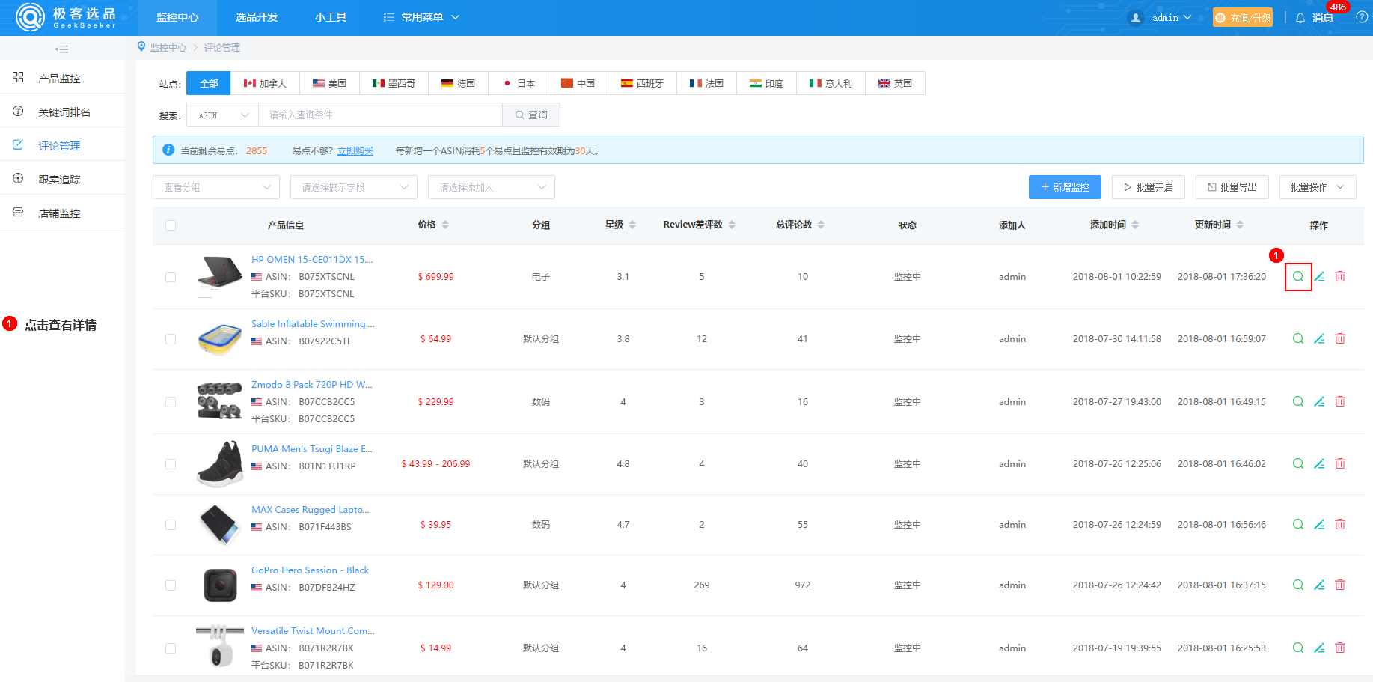This screenshot has width=1373, height=682.
Task: Edit the MAX Cases Rugged Laptop entry
Action: click(1319, 525)
